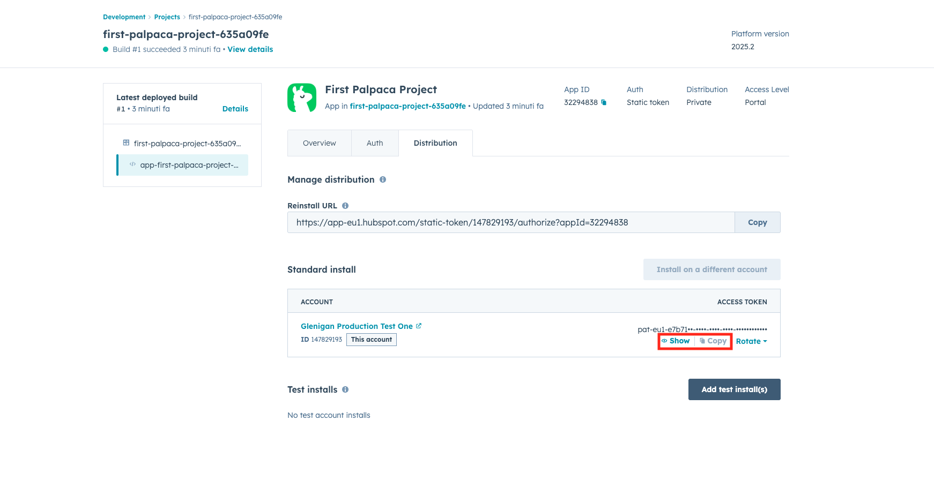Click the info icon next to Test installs
Image resolution: width=934 pixels, height=503 pixels.
[x=345, y=389]
